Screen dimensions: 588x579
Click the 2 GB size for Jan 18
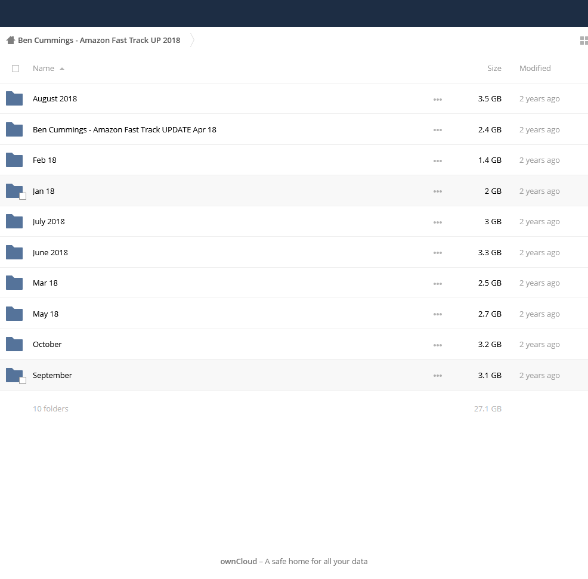coord(493,191)
